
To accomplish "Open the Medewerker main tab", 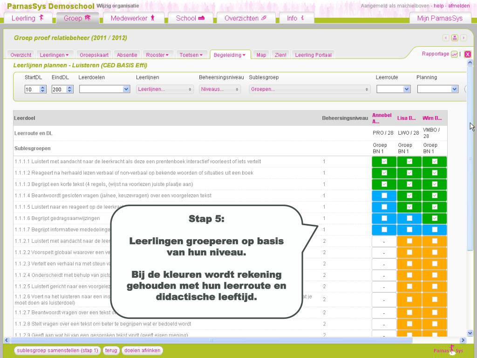I will [134, 18].
